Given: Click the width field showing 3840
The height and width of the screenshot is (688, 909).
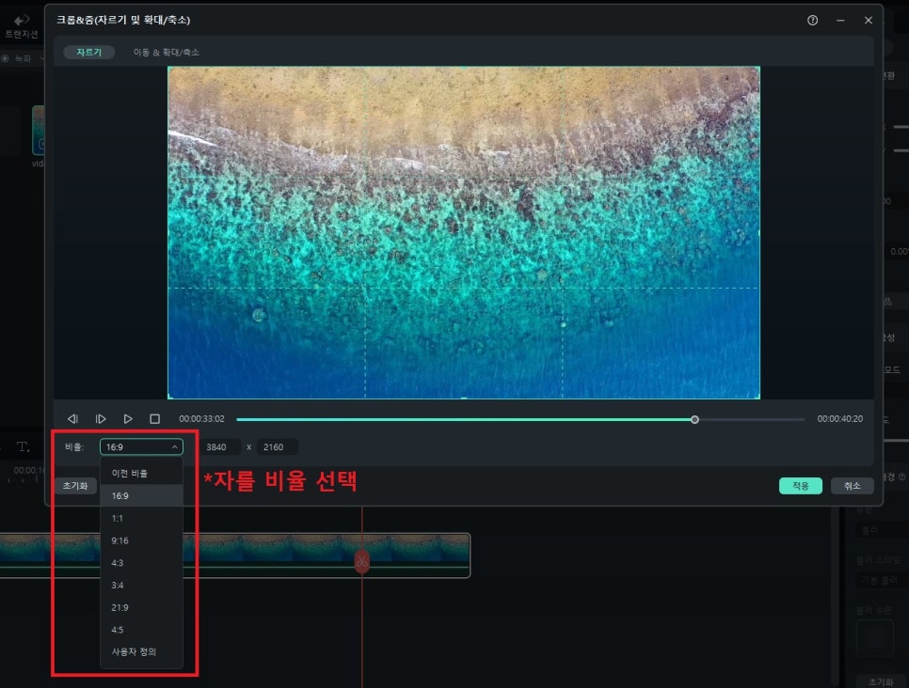Looking at the screenshot, I should click(216, 447).
